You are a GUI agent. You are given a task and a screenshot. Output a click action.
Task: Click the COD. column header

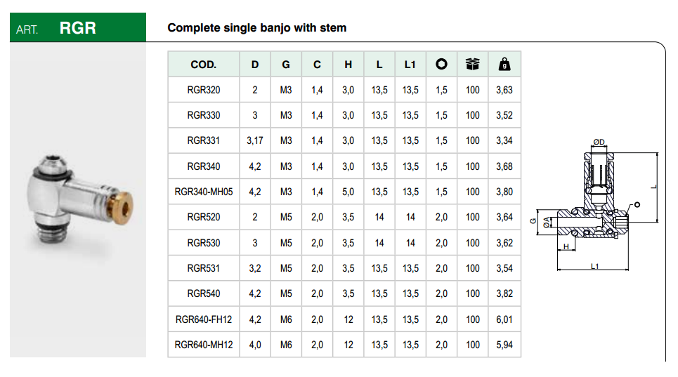204,65
